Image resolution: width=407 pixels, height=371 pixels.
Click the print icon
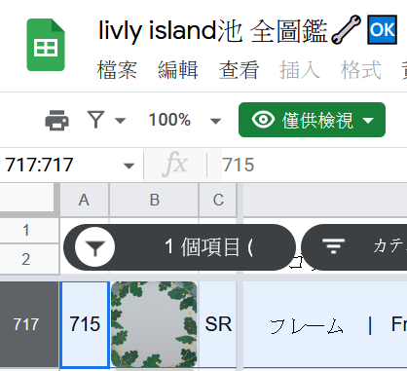[x=56, y=121]
